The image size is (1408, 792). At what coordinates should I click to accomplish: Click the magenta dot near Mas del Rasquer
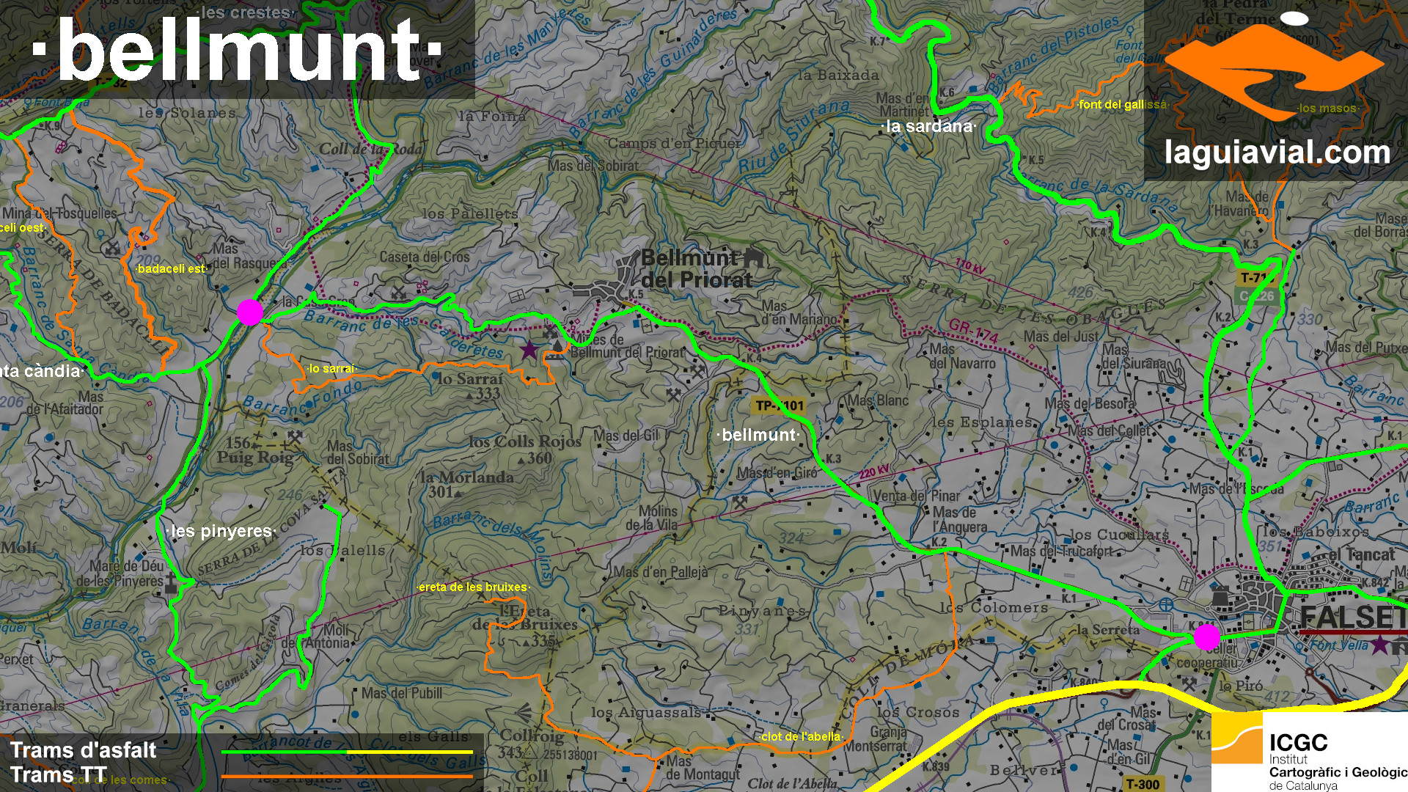coord(249,312)
